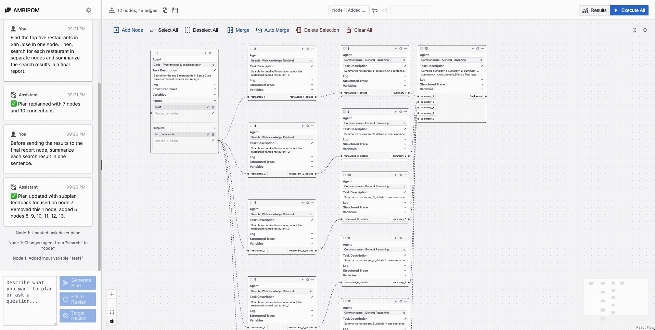Click Delete Selection in the toolbar
The width and height of the screenshot is (655, 330).
click(318, 30)
